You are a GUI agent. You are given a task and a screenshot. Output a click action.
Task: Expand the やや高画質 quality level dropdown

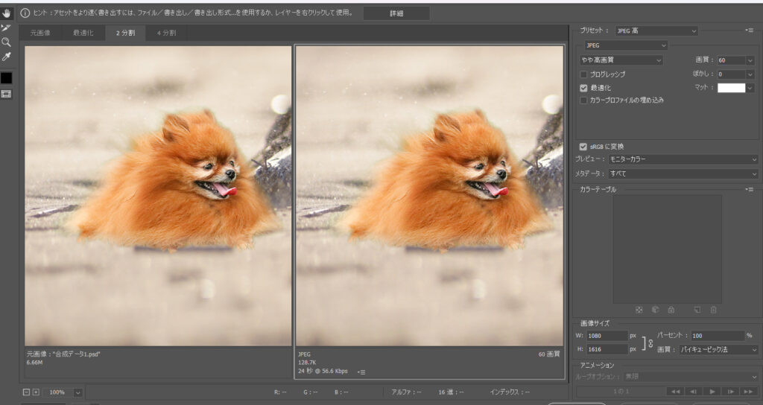coord(621,60)
